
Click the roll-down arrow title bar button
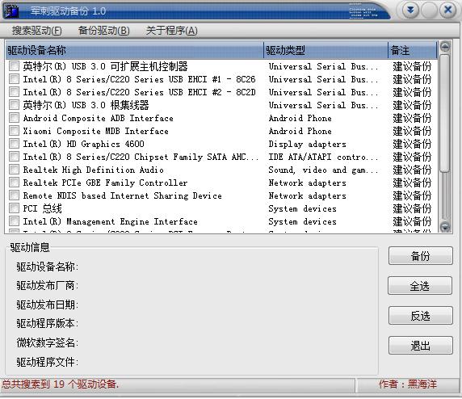410,10
